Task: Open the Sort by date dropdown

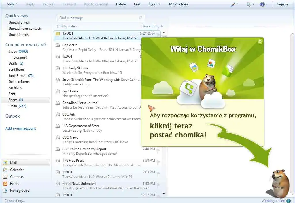Action: point(67,26)
